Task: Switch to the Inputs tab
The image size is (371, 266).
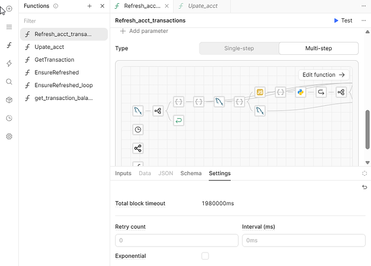Action: pos(123,174)
